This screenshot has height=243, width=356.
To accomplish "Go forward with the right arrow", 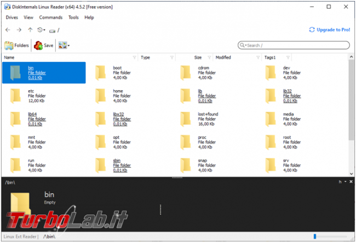I will [x=19, y=30].
